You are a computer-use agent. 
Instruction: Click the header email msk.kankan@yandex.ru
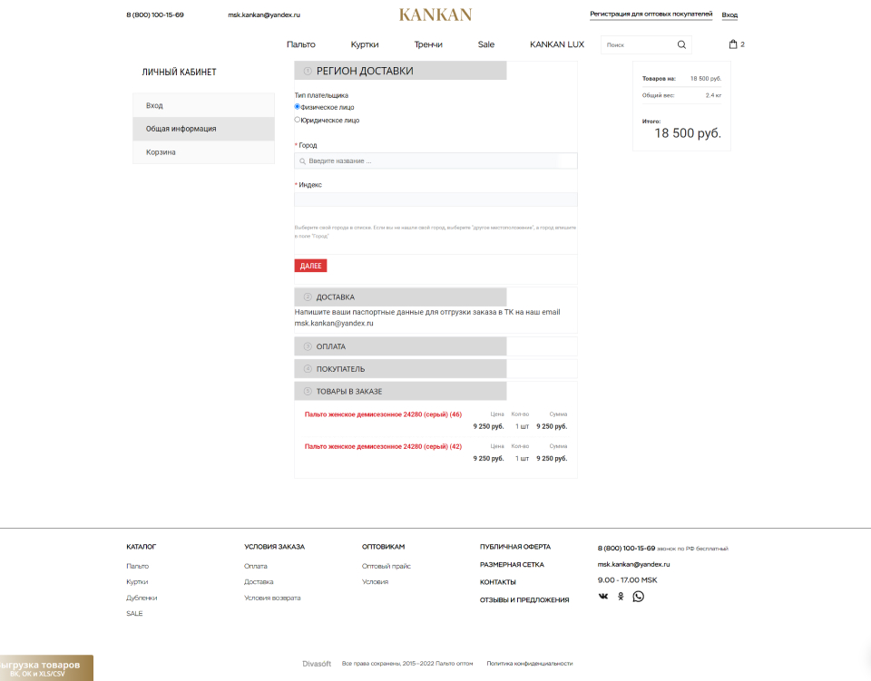[264, 15]
